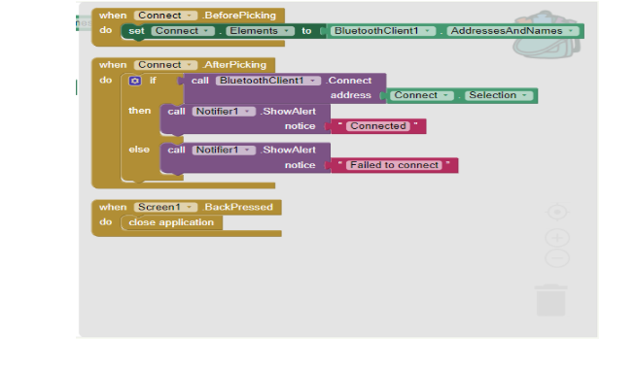
Task: Select the close application block
Action: point(171,222)
